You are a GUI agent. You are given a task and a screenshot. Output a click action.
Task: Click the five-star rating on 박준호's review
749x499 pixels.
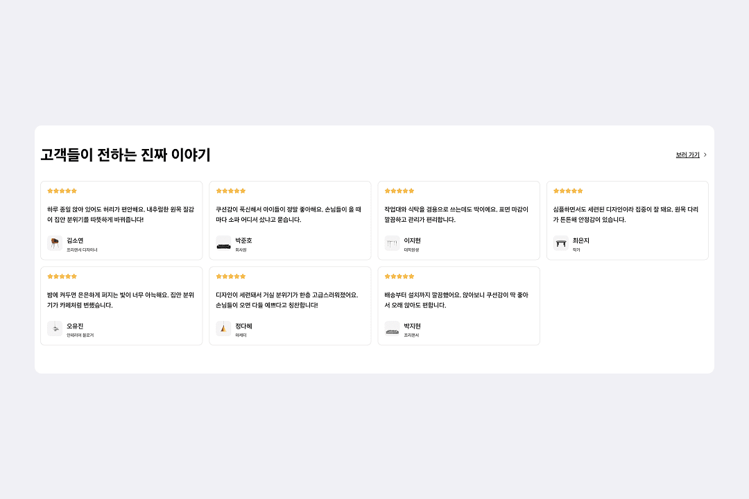[x=230, y=191]
